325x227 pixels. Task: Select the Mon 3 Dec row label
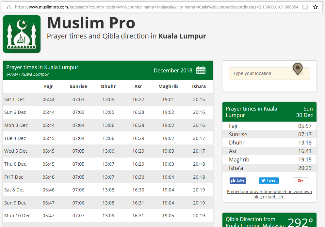point(16,125)
